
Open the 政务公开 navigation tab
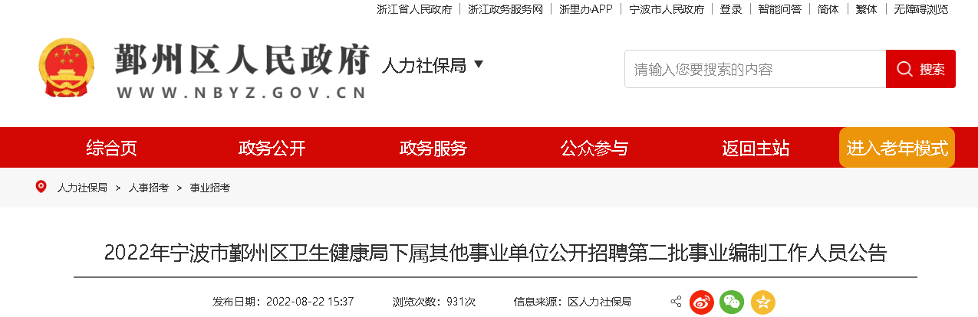point(272,148)
